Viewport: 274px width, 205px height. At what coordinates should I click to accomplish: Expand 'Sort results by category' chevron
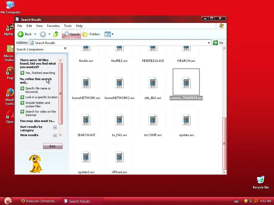point(55,127)
